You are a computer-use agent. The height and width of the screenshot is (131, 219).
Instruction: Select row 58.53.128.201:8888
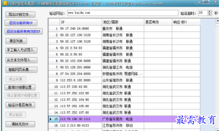(x=124, y=67)
